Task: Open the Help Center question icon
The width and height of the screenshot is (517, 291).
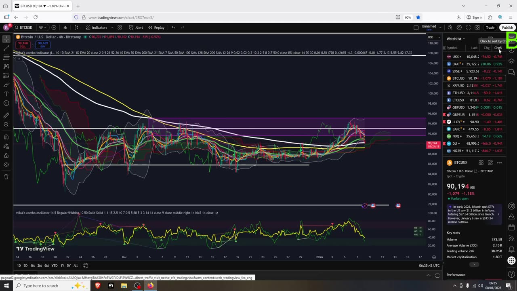Action: pos(511,275)
